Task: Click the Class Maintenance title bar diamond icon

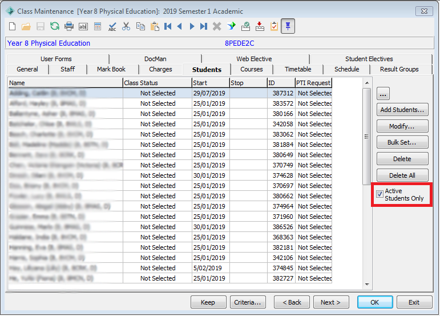Action: coord(10,11)
